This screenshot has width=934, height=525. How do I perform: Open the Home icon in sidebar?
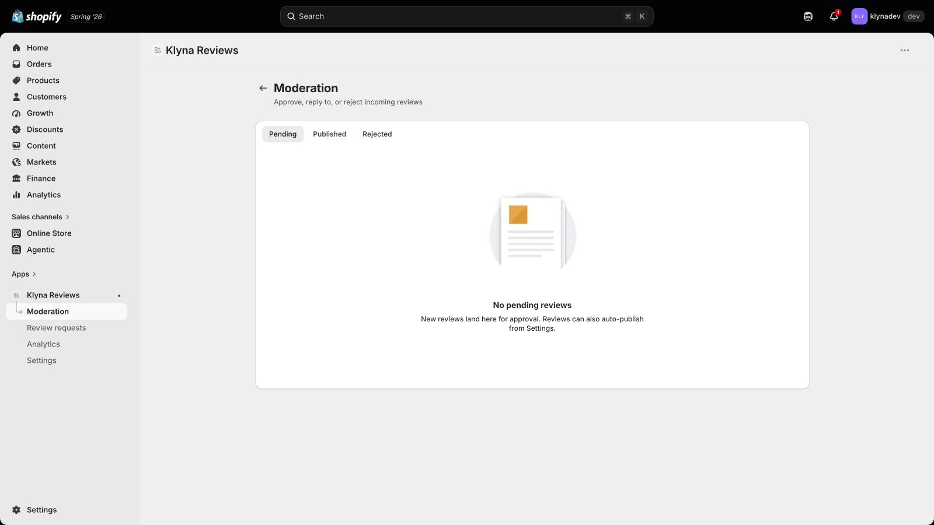(16, 48)
